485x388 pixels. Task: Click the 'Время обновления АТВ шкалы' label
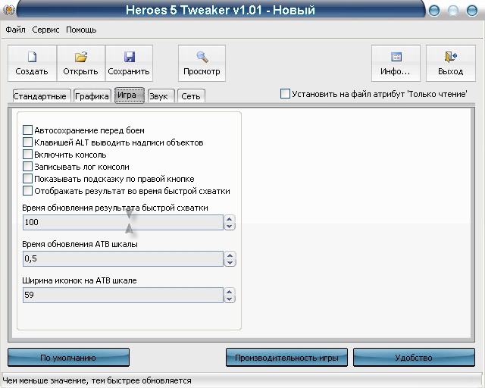tap(80, 244)
